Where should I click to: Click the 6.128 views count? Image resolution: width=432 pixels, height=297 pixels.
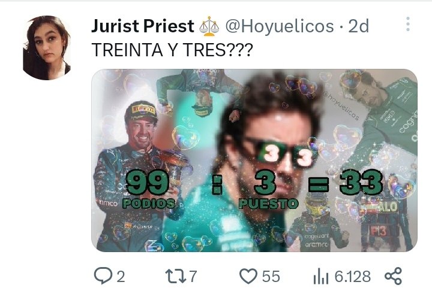pyautogui.click(x=353, y=277)
